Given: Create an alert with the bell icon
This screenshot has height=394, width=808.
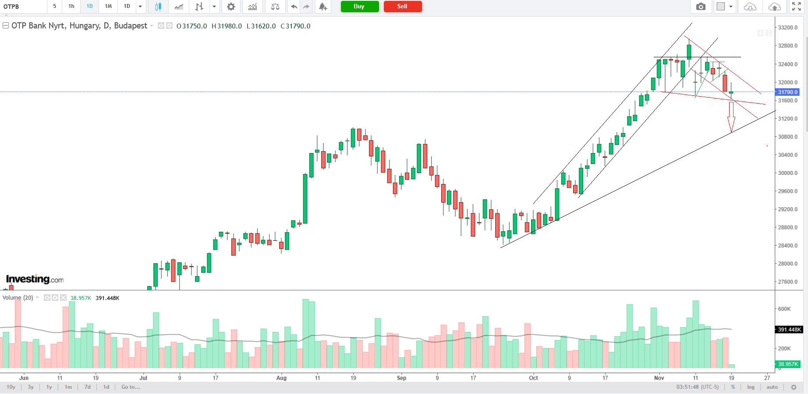Looking at the screenshot, I should (323, 7).
